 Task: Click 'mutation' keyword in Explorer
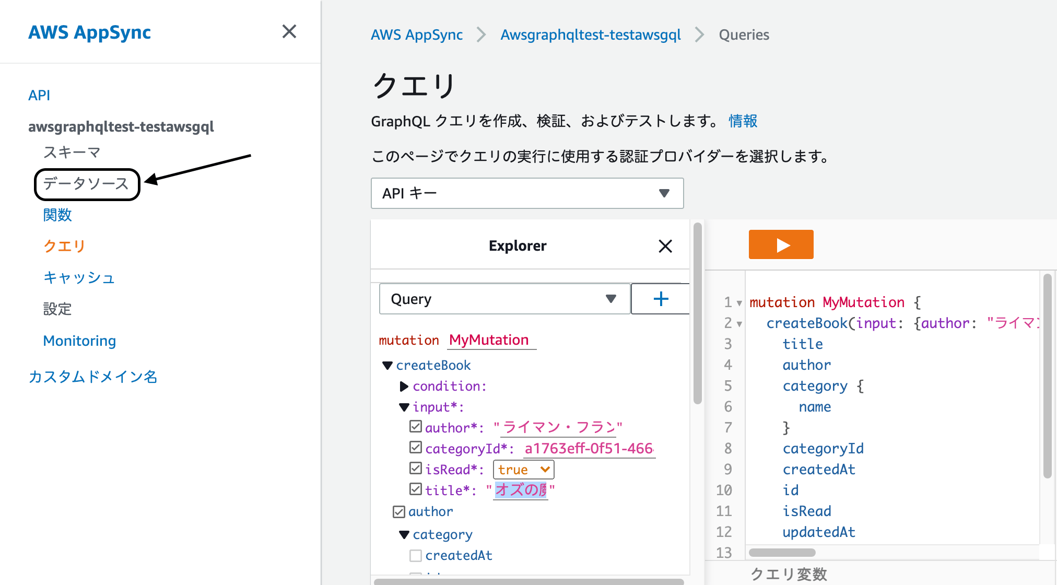coord(409,340)
